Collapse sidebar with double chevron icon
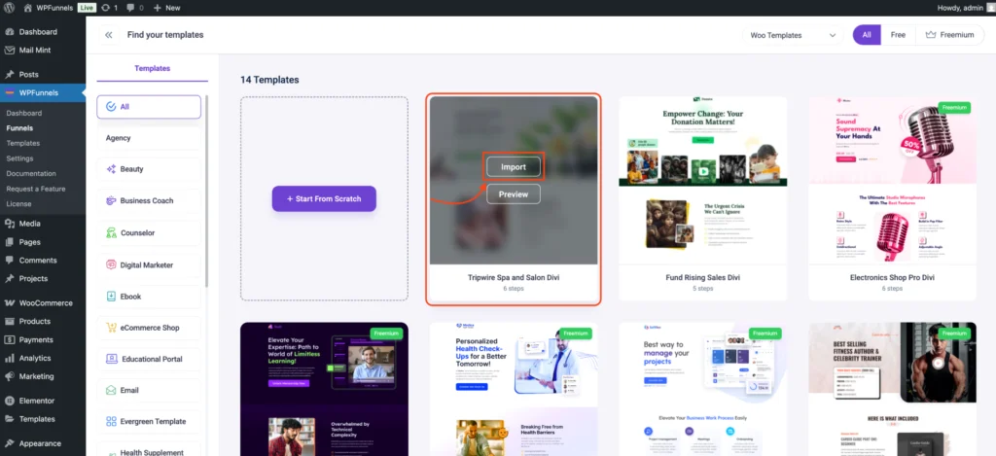The image size is (996, 456). (x=108, y=35)
